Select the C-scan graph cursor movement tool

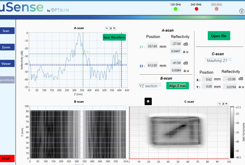[220, 104]
